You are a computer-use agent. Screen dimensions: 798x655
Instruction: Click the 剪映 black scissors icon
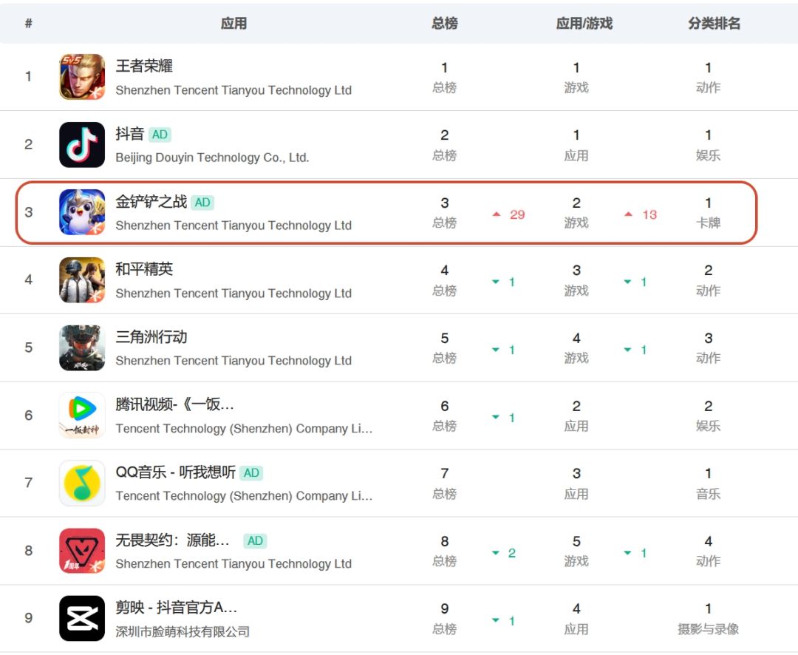[82, 618]
